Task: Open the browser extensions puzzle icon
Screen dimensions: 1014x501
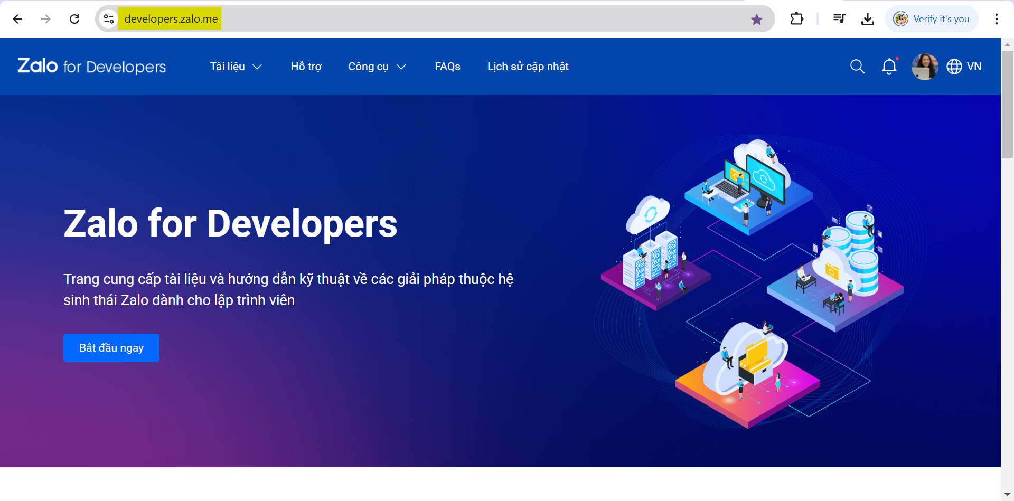Action: click(x=796, y=19)
